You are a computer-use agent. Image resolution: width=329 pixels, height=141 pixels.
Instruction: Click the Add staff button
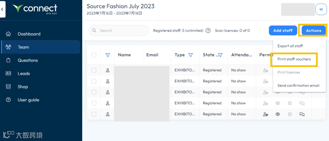pyautogui.click(x=283, y=30)
